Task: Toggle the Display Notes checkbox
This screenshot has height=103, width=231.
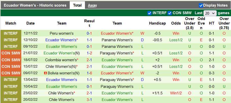Action: (201, 5)
